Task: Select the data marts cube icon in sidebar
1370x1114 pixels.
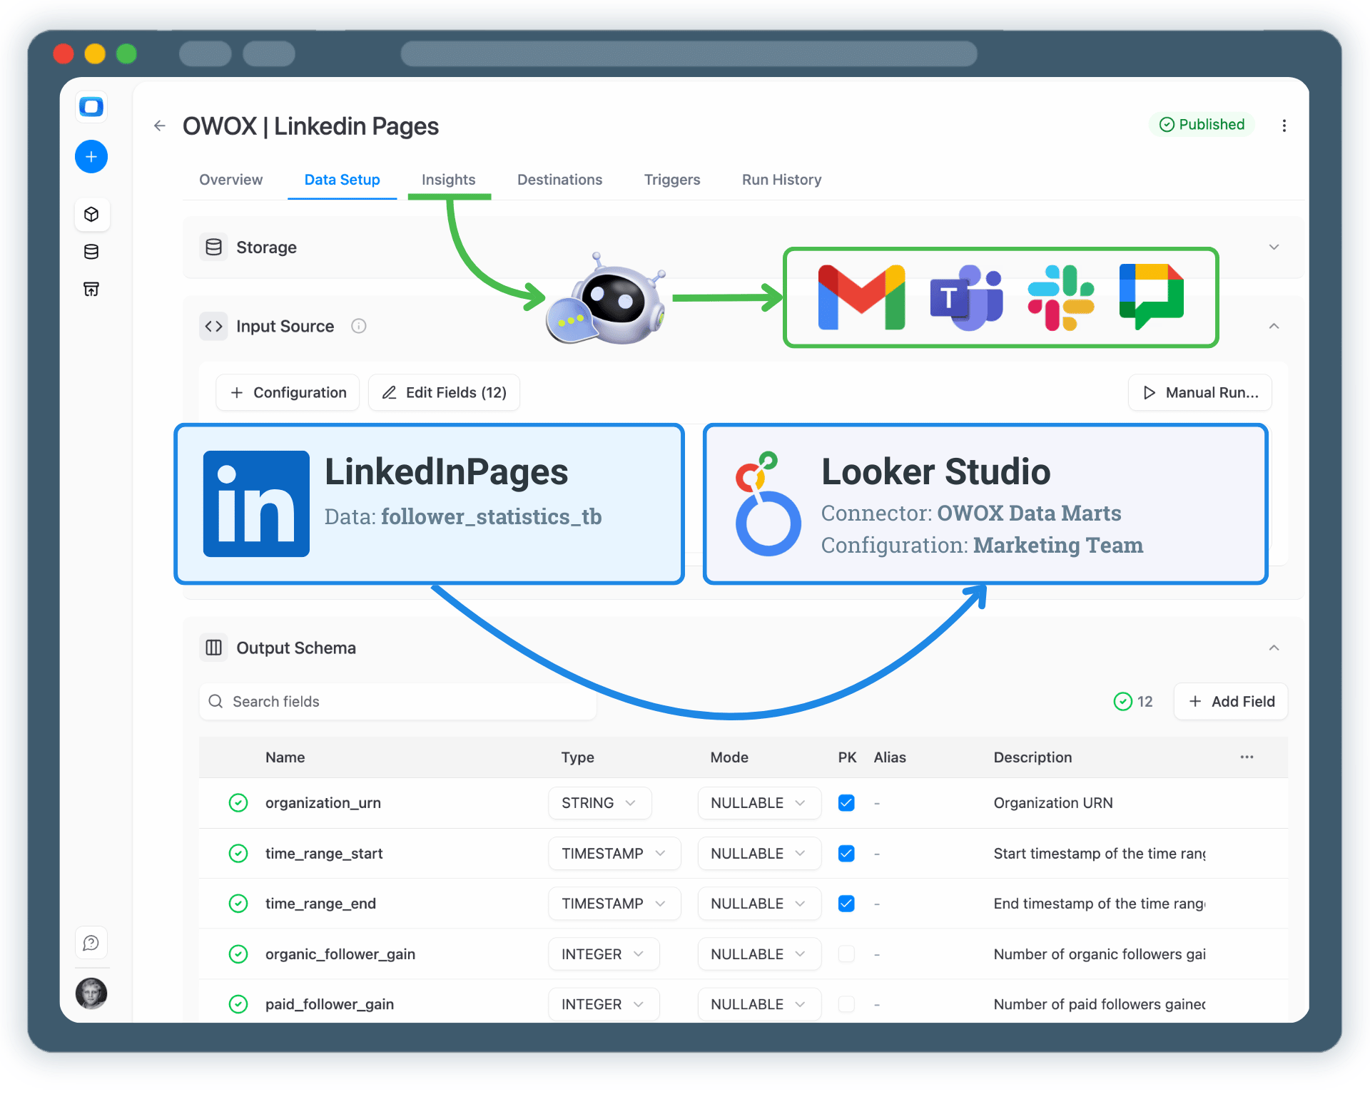Action: tap(91, 214)
